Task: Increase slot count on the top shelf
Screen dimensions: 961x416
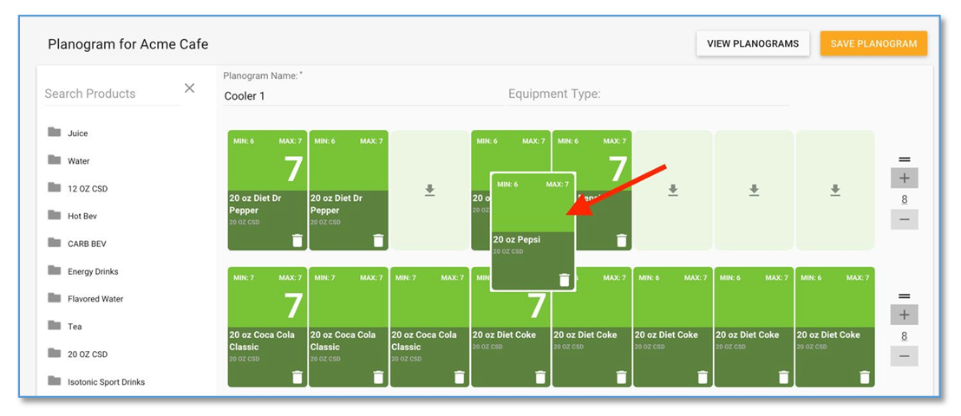Action: point(904,179)
